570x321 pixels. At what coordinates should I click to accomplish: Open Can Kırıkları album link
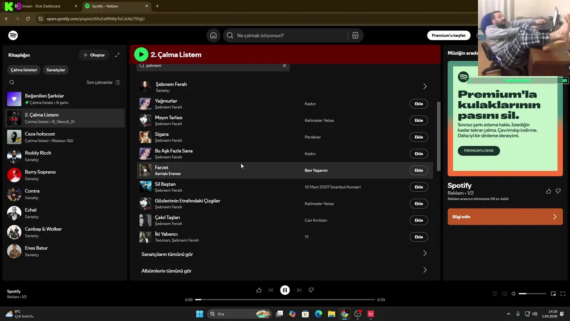(x=316, y=220)
